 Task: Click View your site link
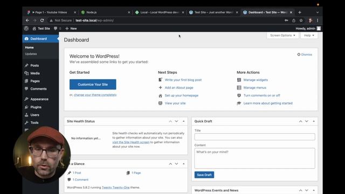(x=175, y=103)
